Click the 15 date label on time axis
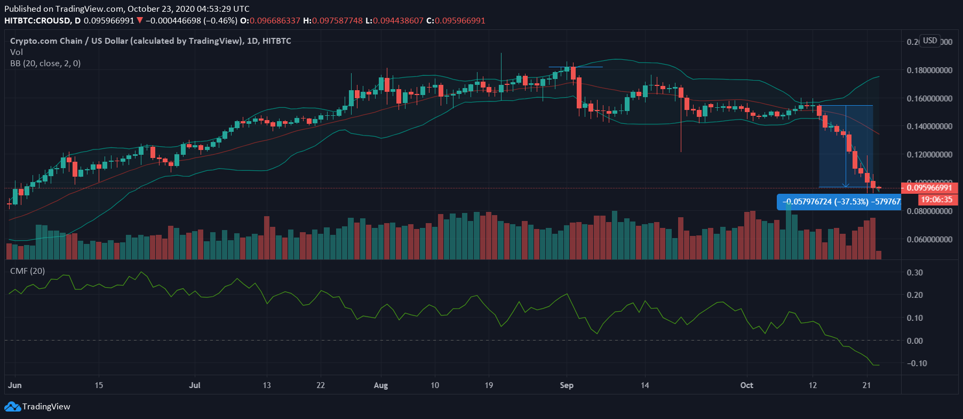963x419 pixels. pos(99,385)
